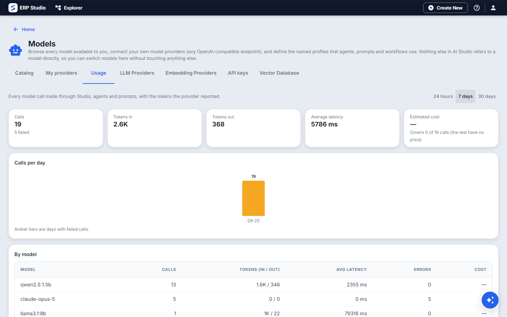507x317 pixels.
Task: Click the ERP Studio logo icon
Action: (13, 8)
